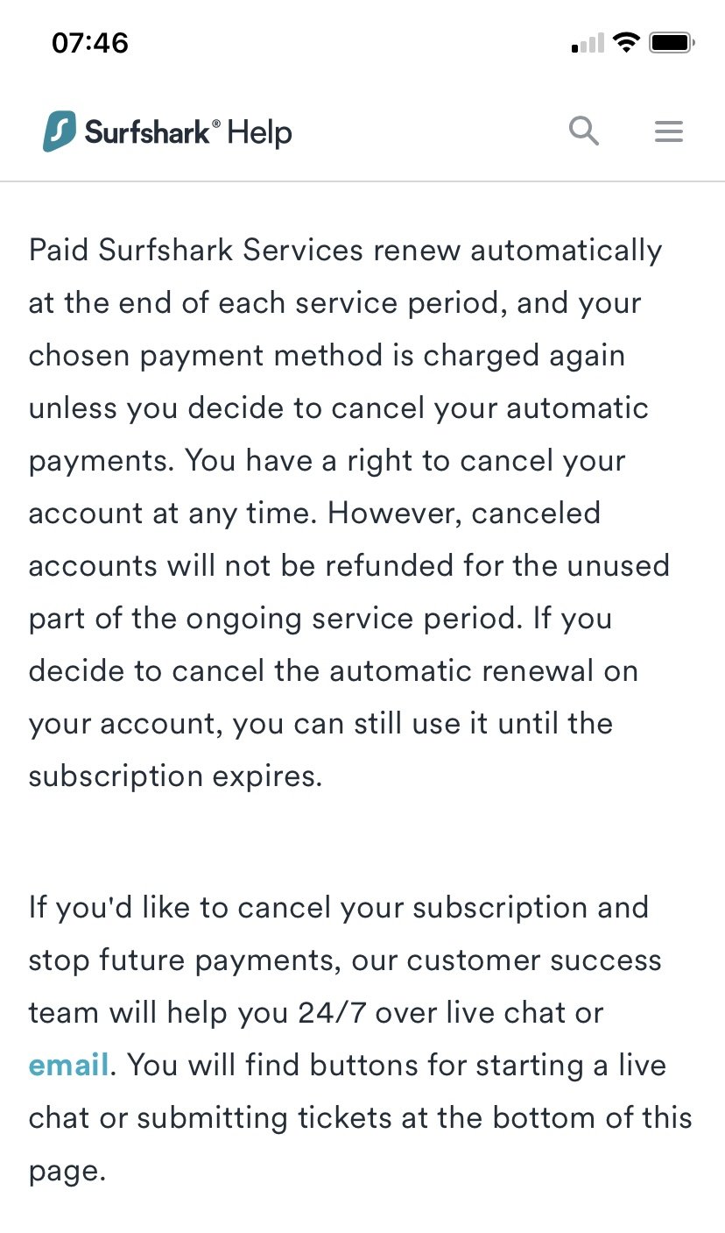Click blank space between the two paragraphs
725x1233 pixels.
362,842
